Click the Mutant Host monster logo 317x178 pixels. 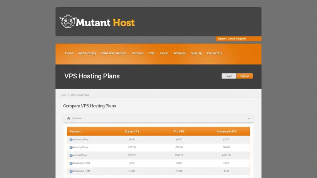coord(68,21)
